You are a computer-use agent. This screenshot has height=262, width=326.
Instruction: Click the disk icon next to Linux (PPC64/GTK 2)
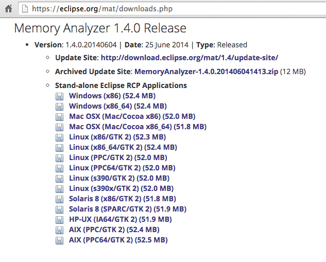60,168
